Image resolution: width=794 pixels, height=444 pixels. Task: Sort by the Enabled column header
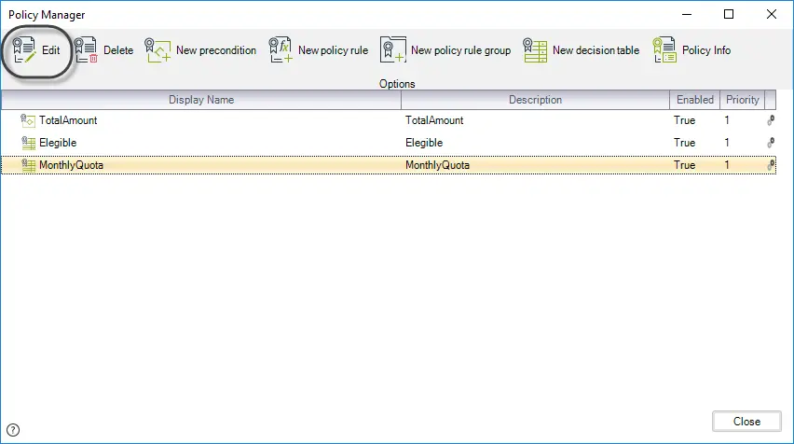695,100
